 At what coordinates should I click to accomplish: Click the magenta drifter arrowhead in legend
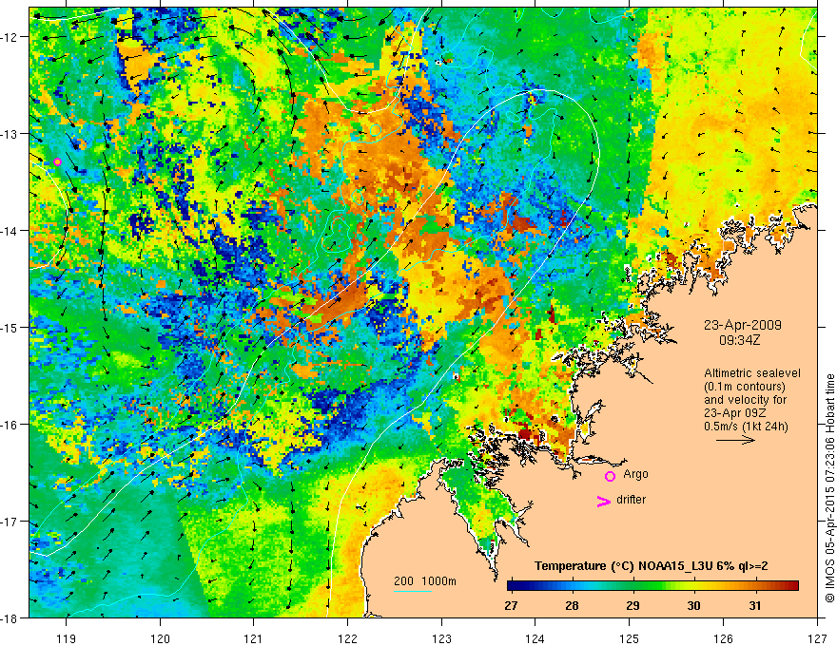tap(604, 501)
